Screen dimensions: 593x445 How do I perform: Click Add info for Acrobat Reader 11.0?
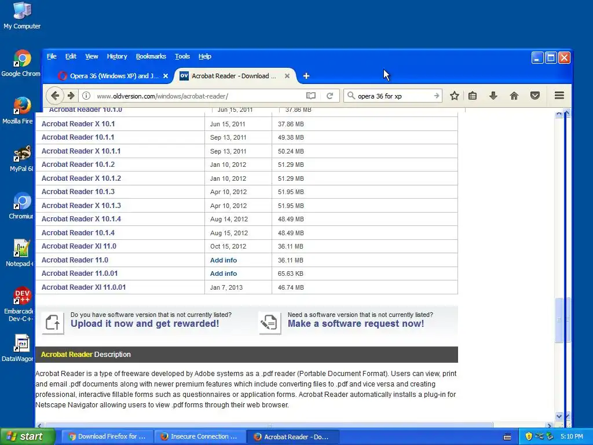click(224, 260)
